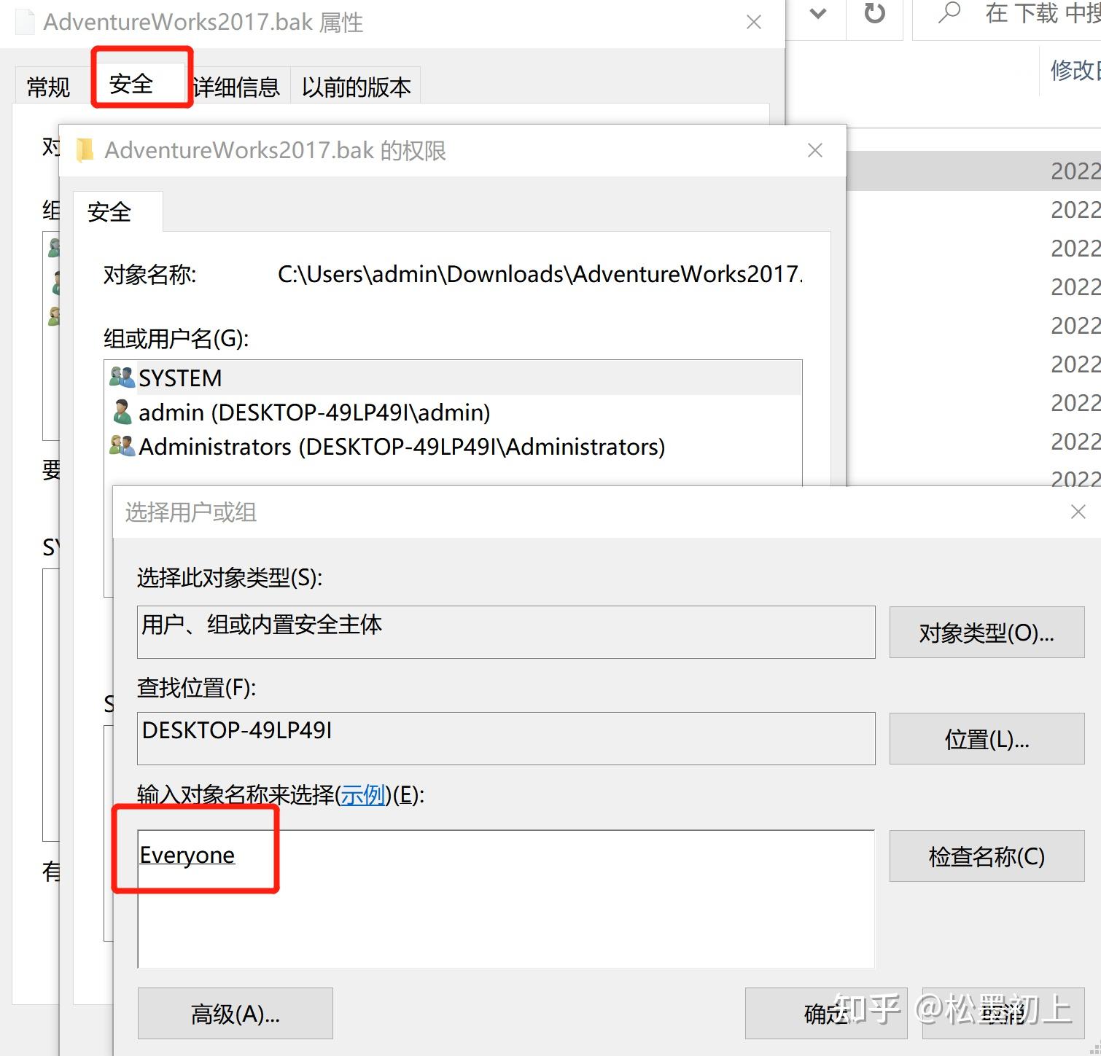Click the admin user icon
The height and width of the screenshot is (1056, 1101).
122,412
